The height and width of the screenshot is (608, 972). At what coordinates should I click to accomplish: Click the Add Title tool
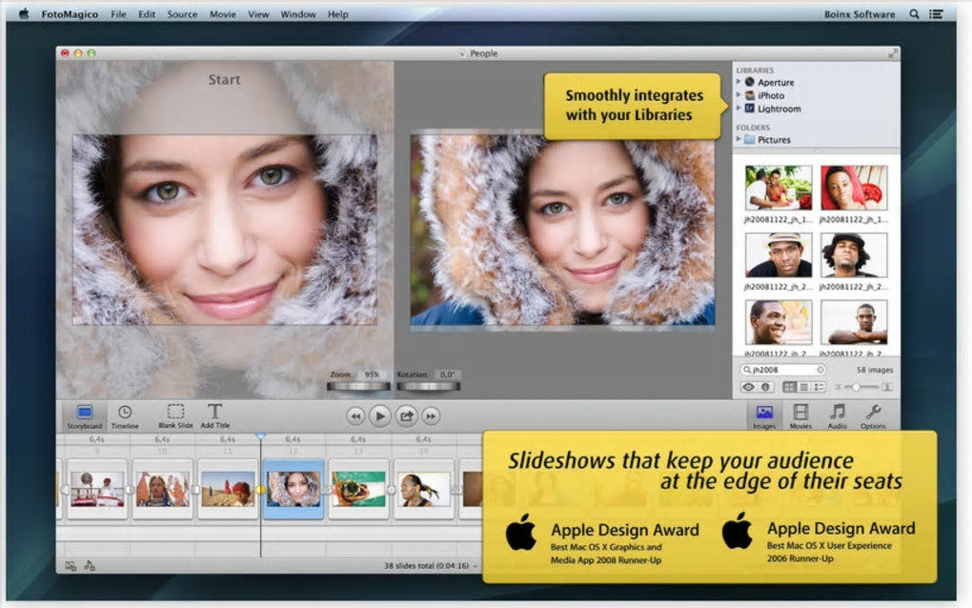click(x=214, y=416)
